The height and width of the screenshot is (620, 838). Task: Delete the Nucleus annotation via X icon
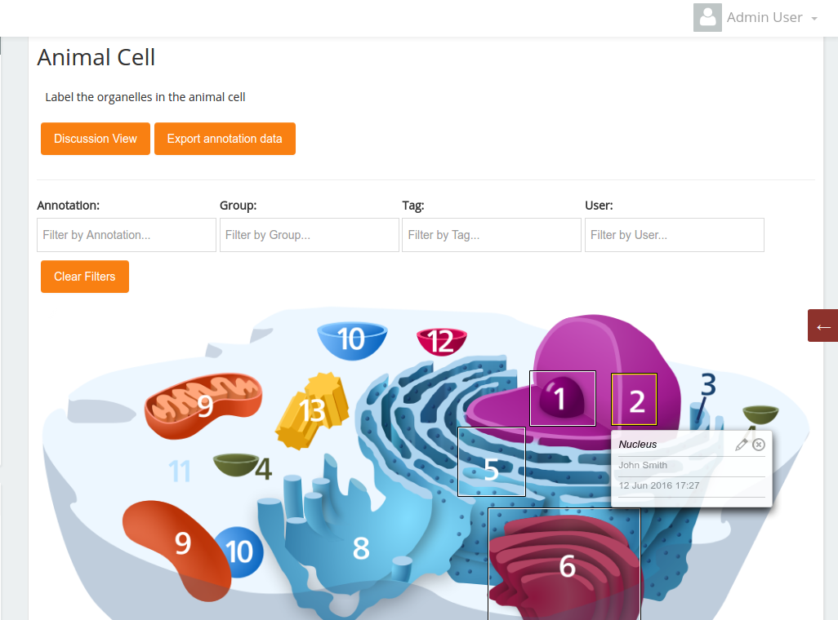pyautogui.click(x=759, y=445)
